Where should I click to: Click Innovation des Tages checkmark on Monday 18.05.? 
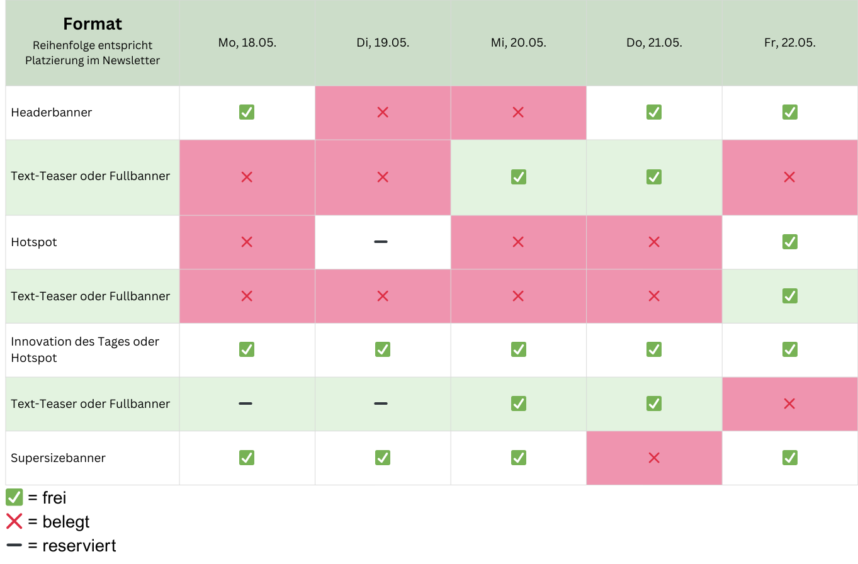click(247, 350)
